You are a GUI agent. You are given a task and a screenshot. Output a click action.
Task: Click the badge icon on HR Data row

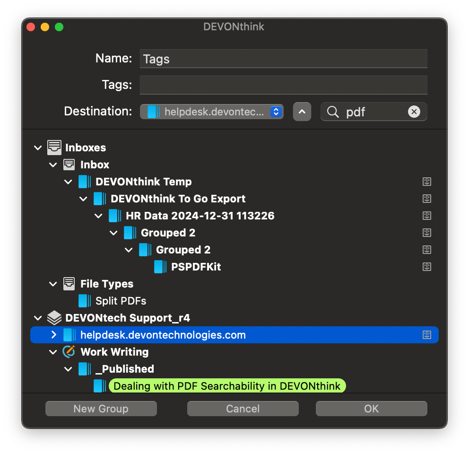pos(427,216)
